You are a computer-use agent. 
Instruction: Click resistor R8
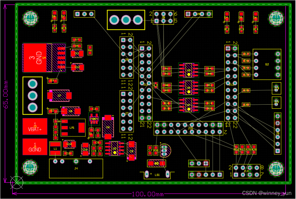click(x=166, y=85)
